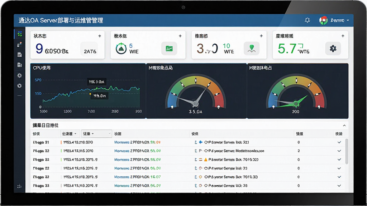
Task: Expand the "Udc 223" row chevron
Action: (339, 142)
